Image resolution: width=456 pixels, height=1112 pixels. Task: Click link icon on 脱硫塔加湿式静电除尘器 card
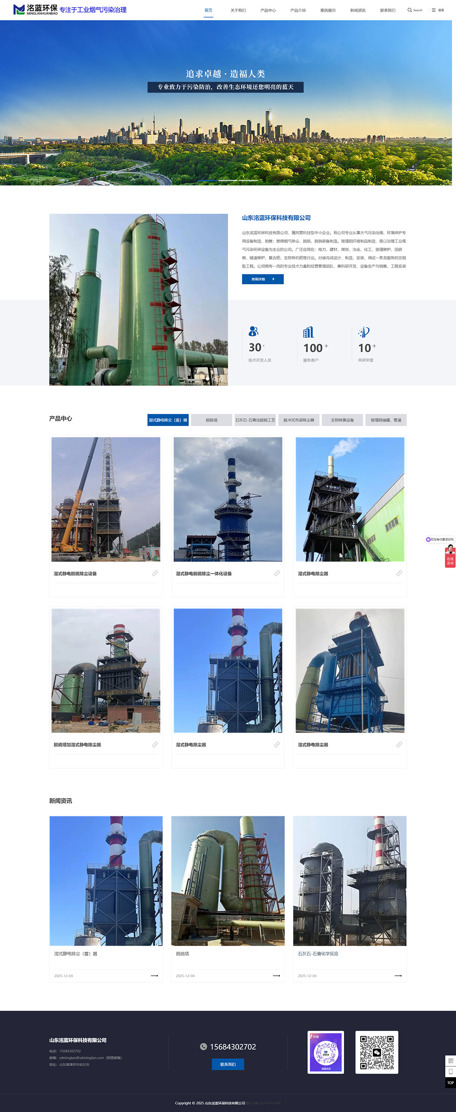[155, 745]
